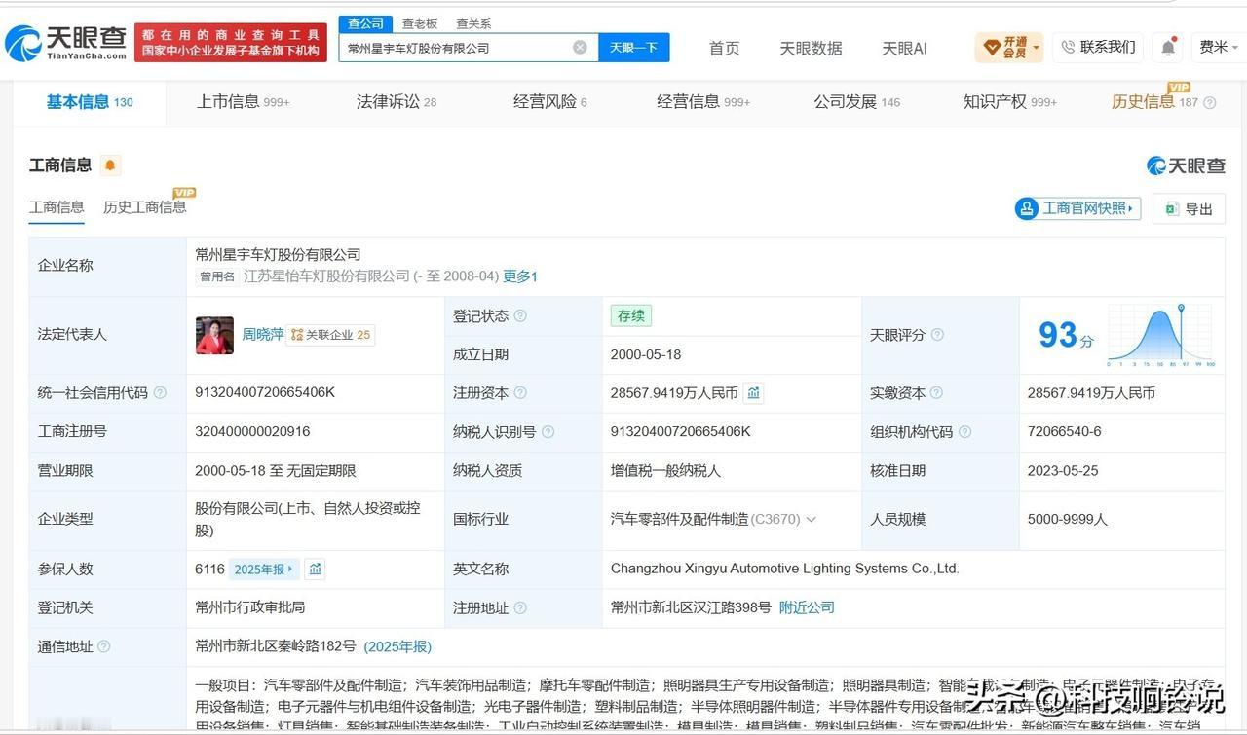This screenshot has width=1247, height=735.
Task: Click help icon next to 天眼评分
Action: (x=937, y=335)
